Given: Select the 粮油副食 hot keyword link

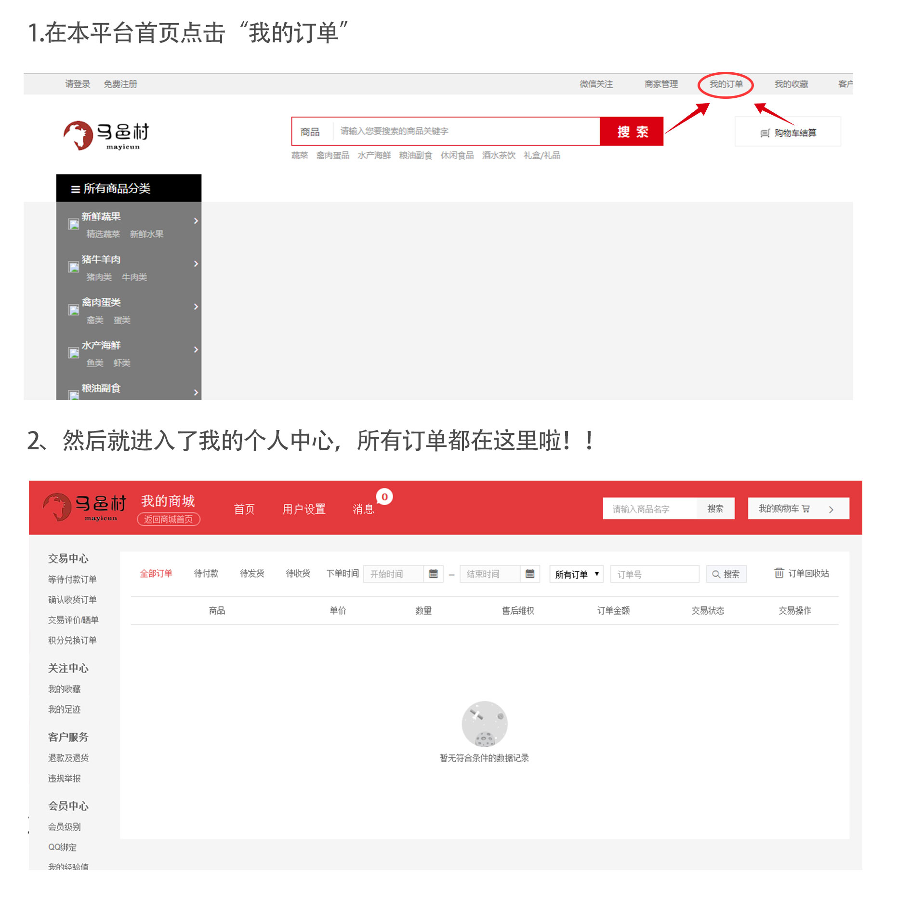Looking at the screenshot, I should pyautogui.click(x=415, y=155).
